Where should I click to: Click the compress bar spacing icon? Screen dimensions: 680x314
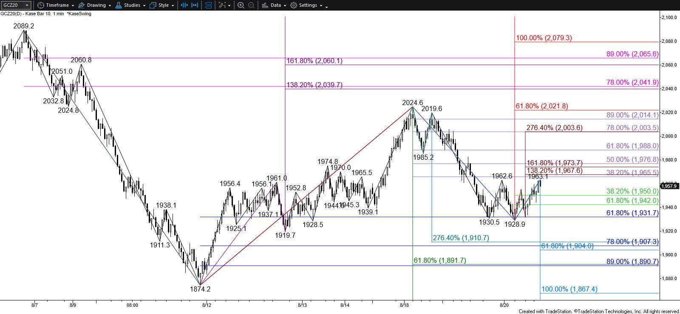[x=184, y=6]
